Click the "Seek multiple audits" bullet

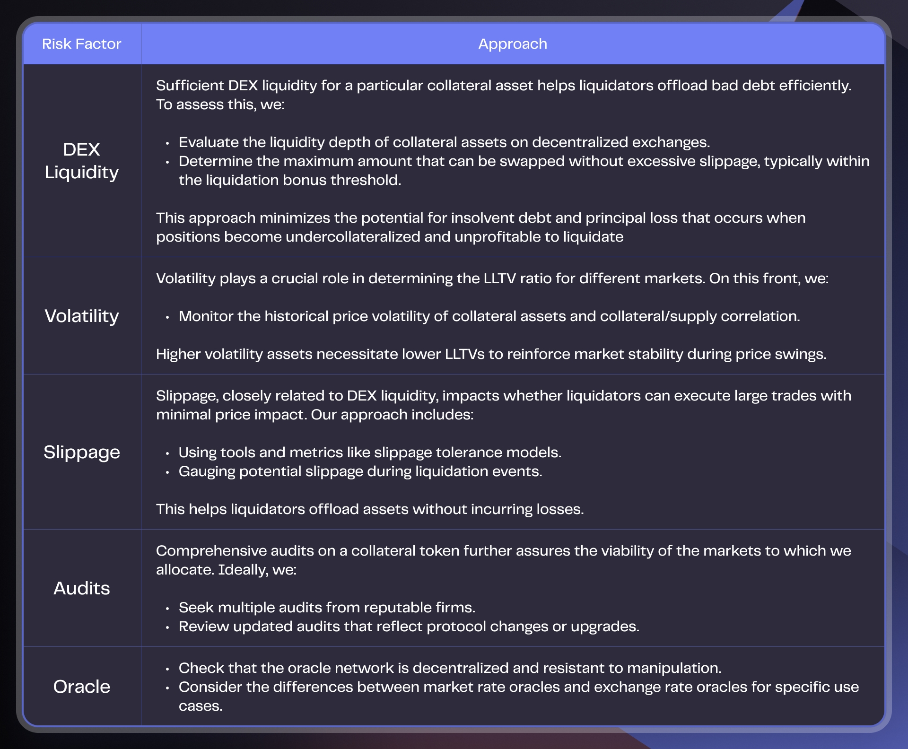[x=327, y=608]
